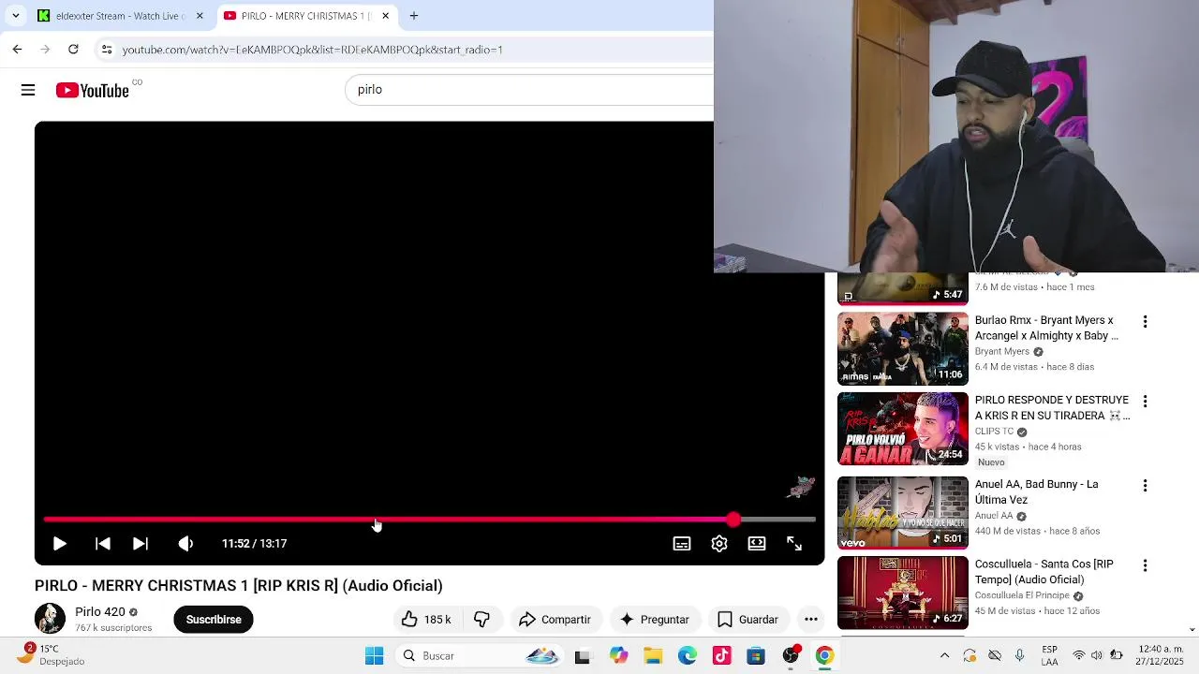Click the red progress bar scrubber knob
Screen dimensions: 1199x674
pyautogui.click(x=733, y=519)
